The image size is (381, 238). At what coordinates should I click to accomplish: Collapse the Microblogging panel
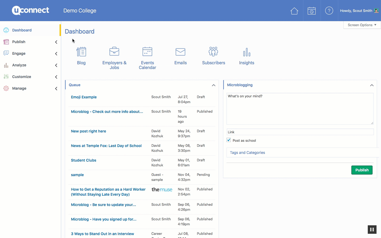tap(372, 85)
